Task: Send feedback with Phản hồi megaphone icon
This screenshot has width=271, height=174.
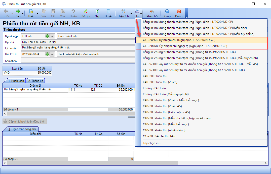Action: (x=152, y=11)
